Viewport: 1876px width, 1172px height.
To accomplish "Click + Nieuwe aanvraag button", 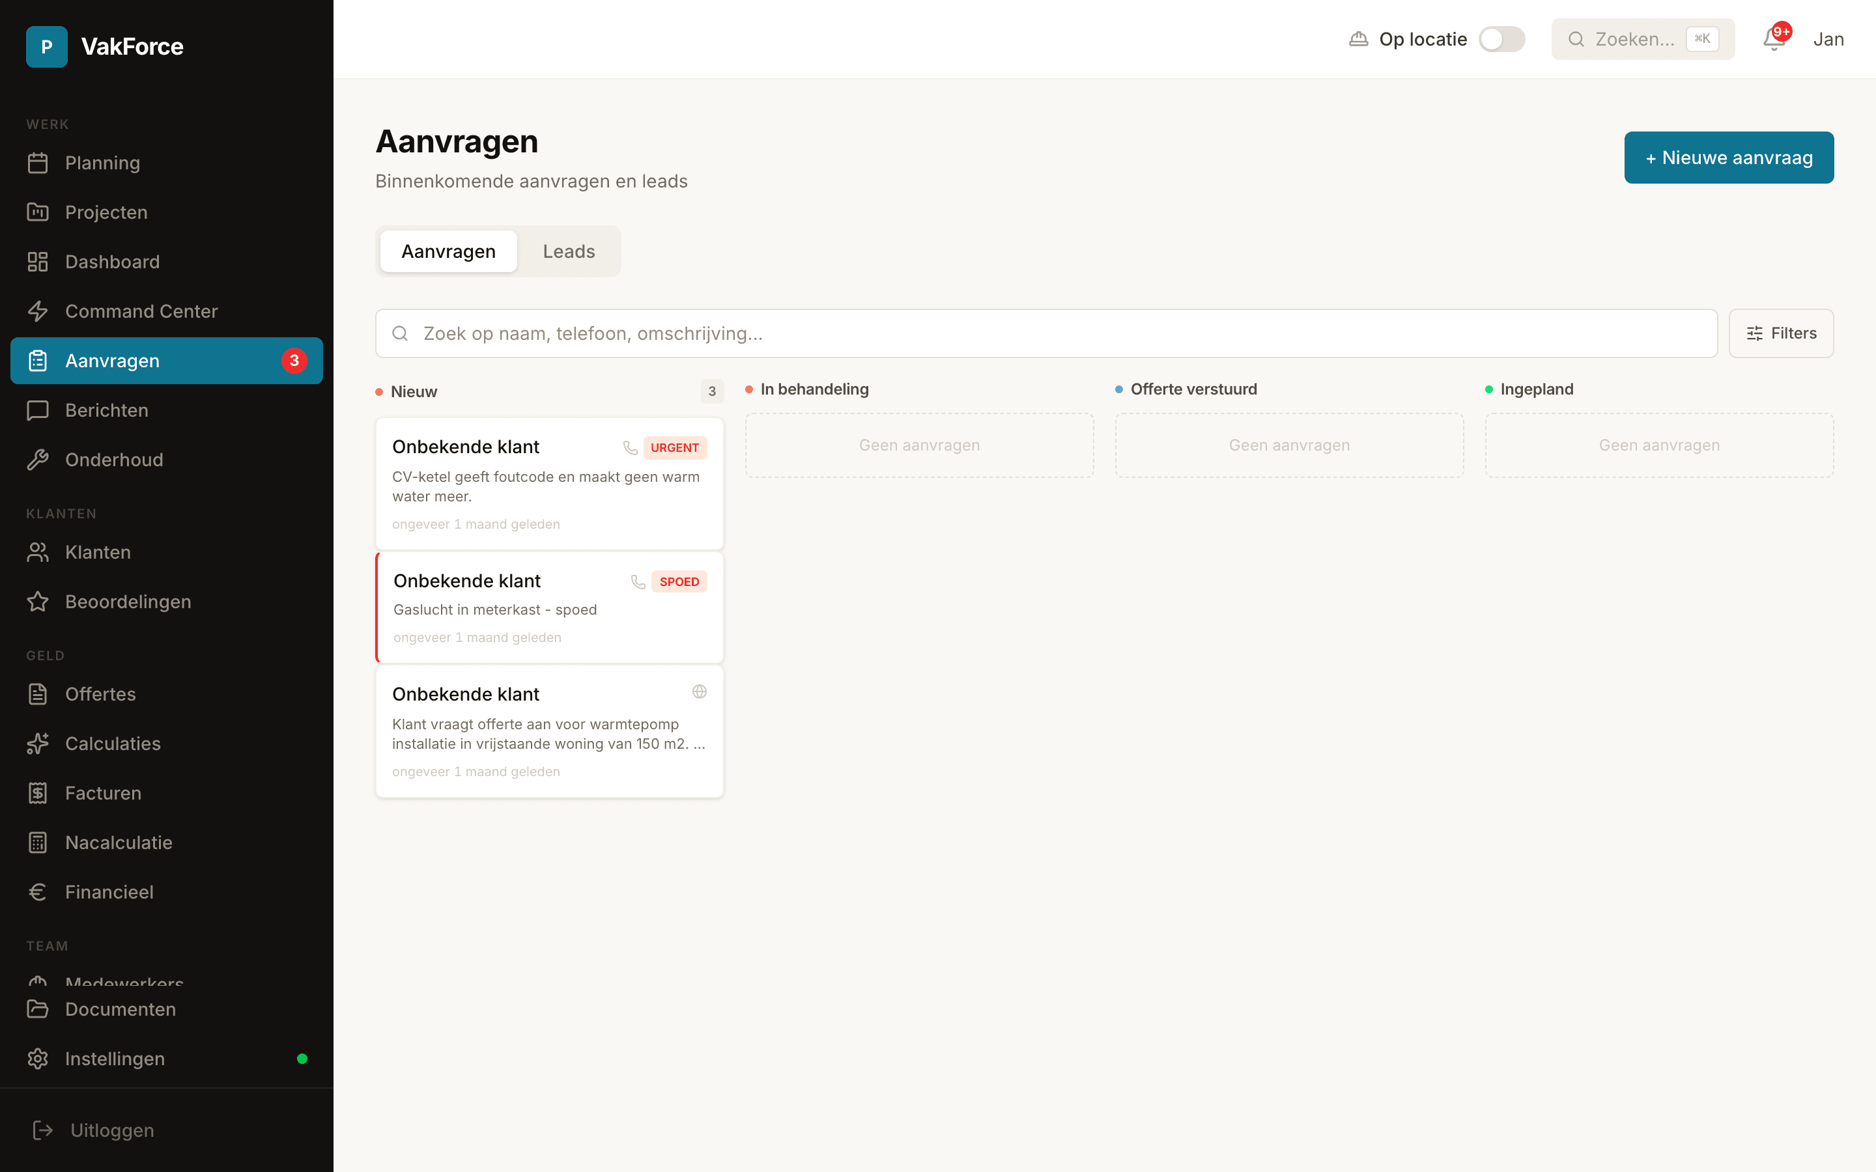I will tap(1729, 158).
